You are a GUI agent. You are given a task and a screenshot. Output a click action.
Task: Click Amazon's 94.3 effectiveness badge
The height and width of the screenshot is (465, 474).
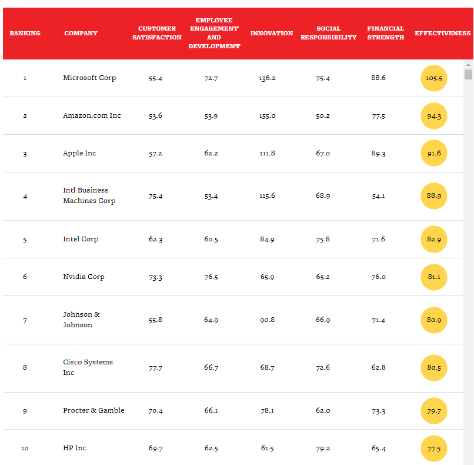[x=434, y=116]
